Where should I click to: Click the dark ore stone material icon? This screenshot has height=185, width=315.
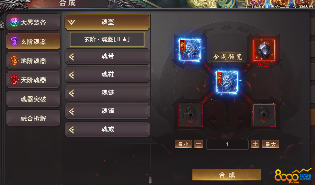264,50
